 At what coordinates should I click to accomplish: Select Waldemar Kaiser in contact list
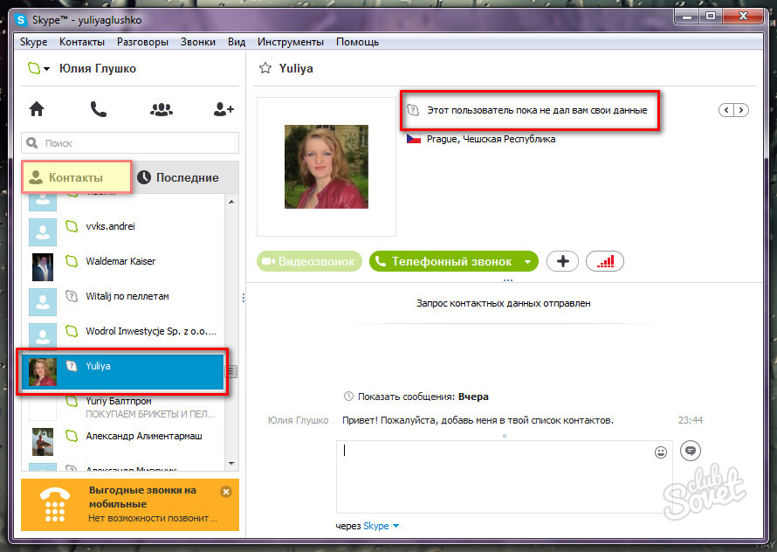(120, 261)
